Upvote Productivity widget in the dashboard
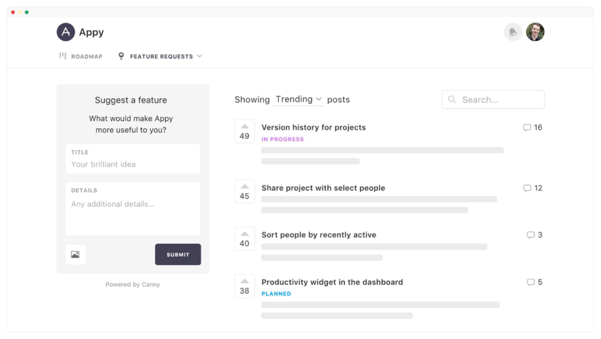601x339 pixels. (x=245, y=287)
